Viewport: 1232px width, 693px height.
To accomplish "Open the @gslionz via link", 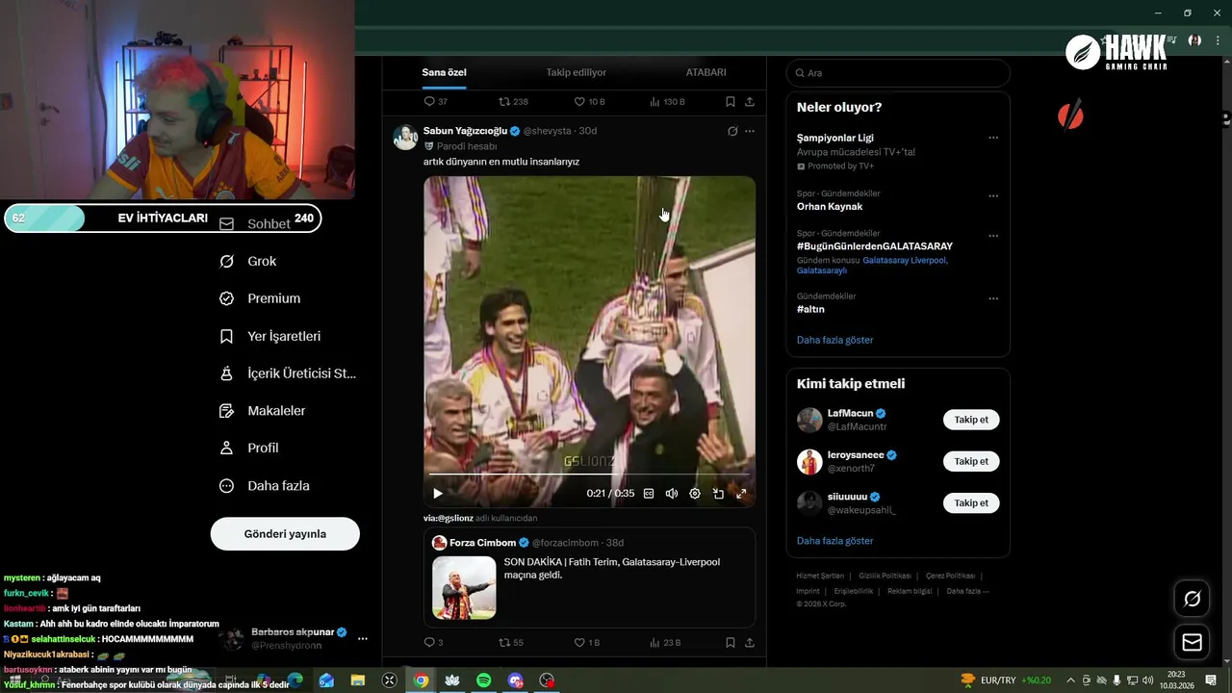I will 449,518.
